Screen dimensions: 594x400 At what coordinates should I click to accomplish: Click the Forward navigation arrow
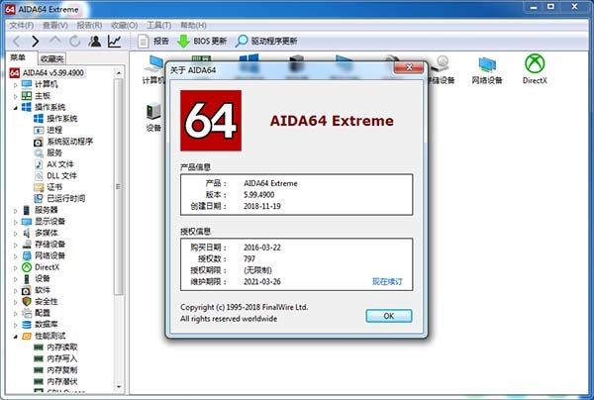(x=36, y=42)
